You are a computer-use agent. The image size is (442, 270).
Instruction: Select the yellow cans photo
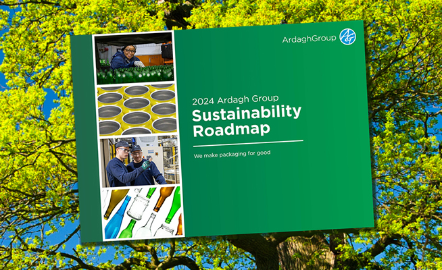coord(137,110)
